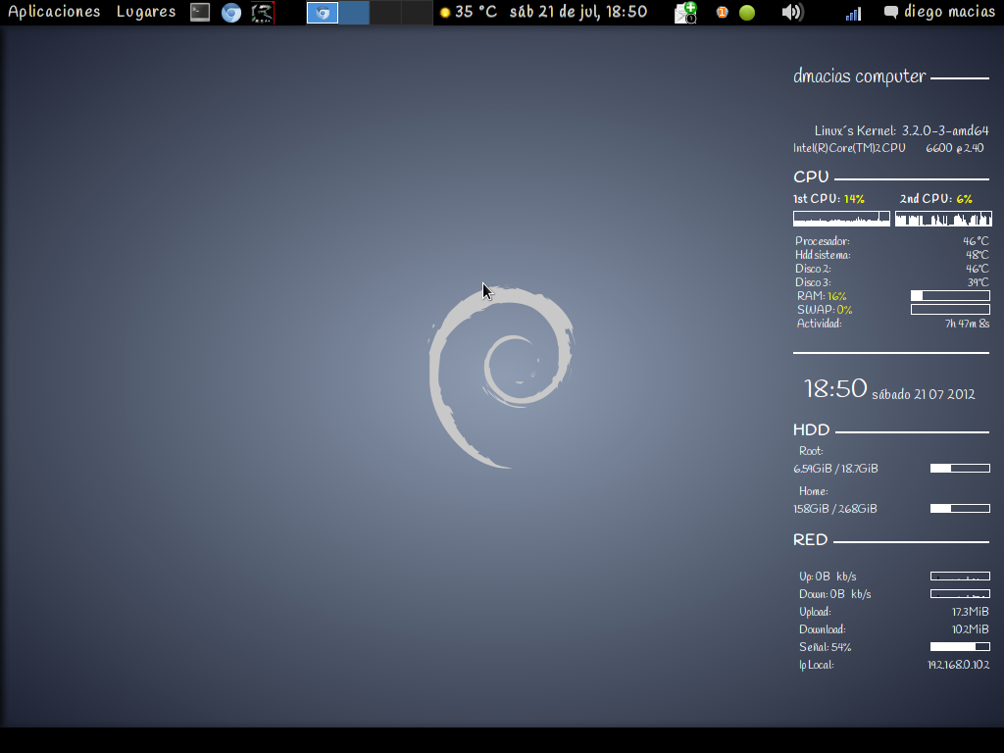
Task: Click the kernel version '3.2.0-3-amd64'
Action: point(945,130)
